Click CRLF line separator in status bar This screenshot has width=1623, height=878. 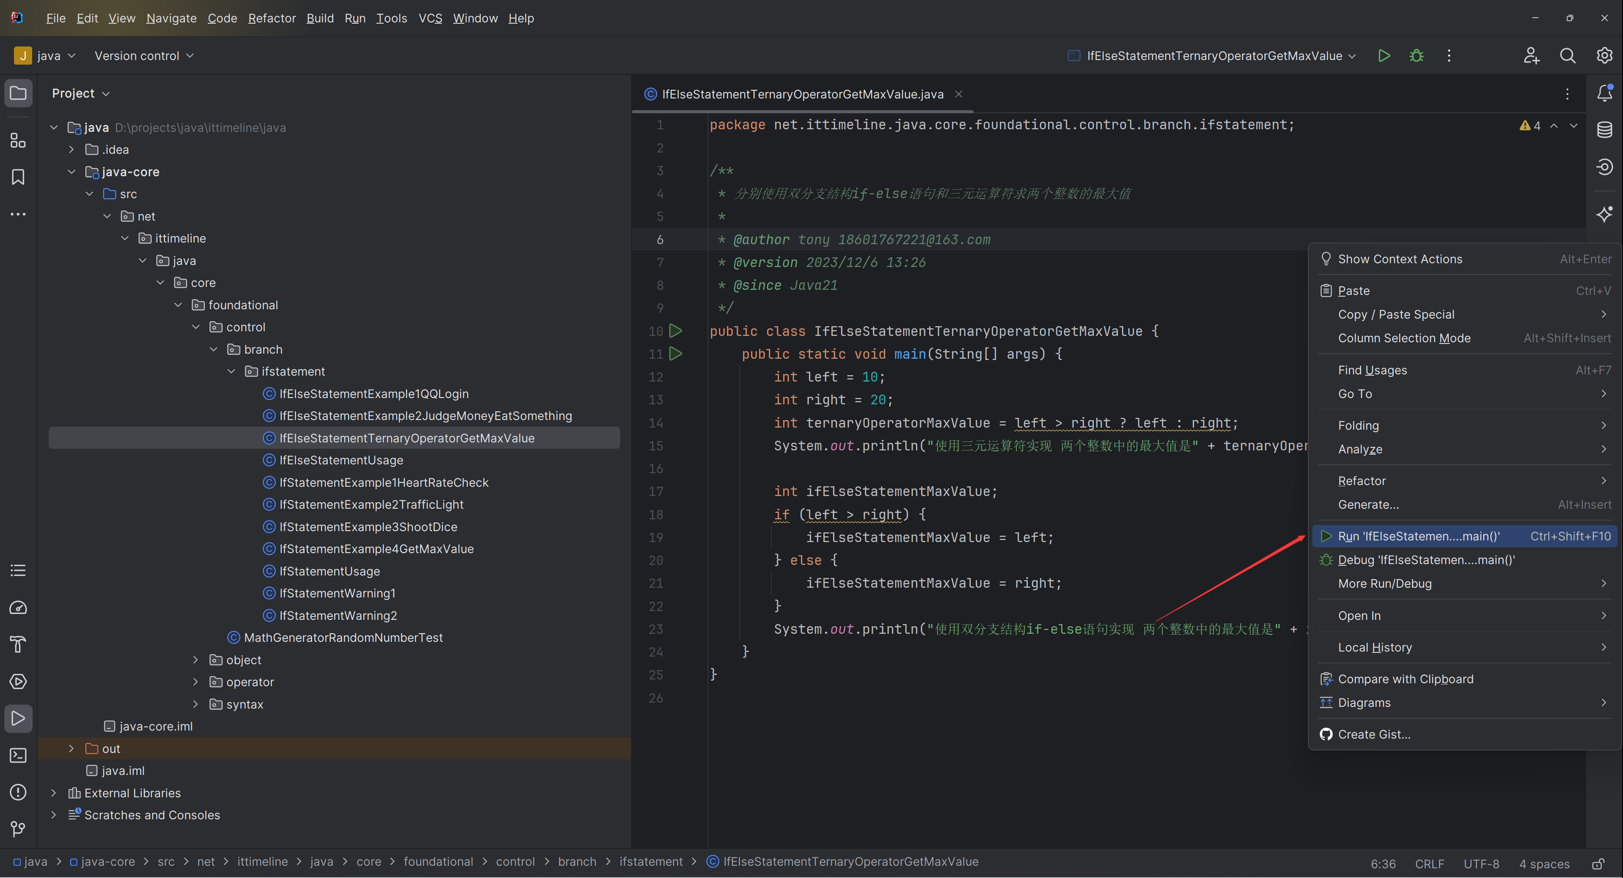1430,864
